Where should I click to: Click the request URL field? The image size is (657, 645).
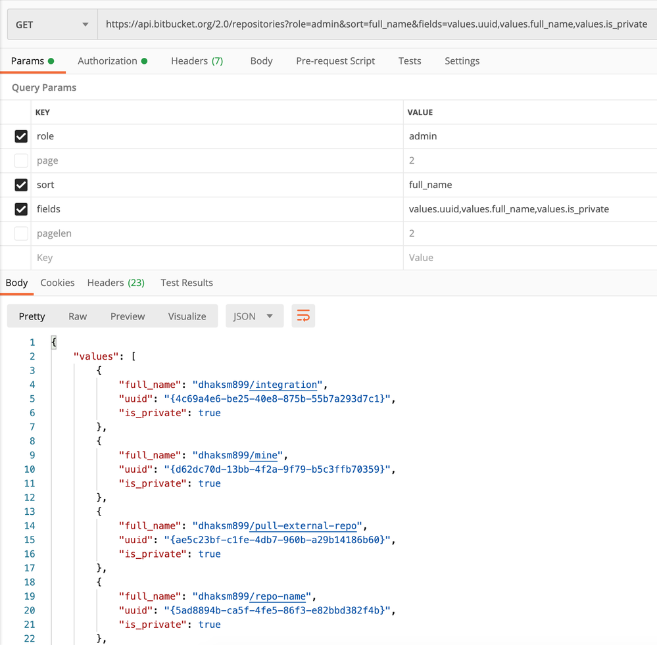click(x=377, y=24)
